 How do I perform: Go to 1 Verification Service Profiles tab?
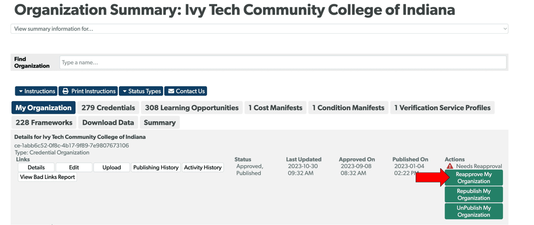442,108
